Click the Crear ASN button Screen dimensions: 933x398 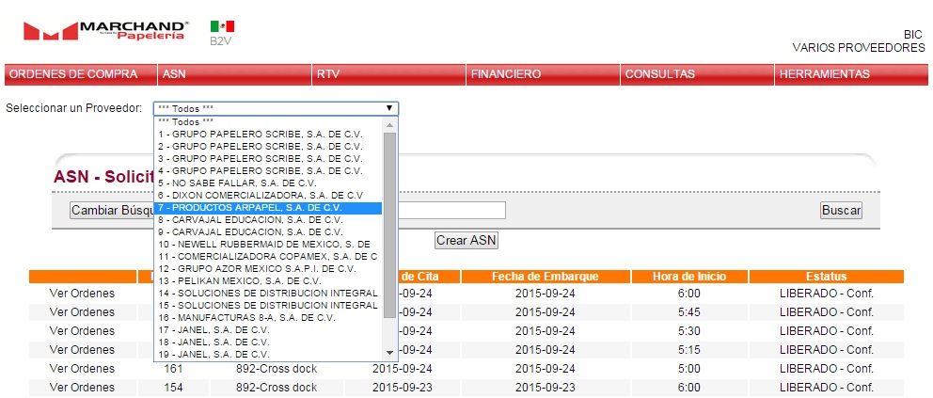[466, 241]
